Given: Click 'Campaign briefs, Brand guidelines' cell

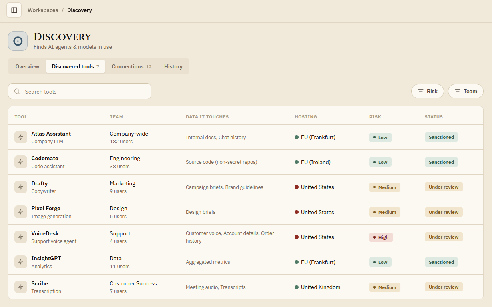Looking at the screenshot, I should pyautogui.click(x=225, y=187).
